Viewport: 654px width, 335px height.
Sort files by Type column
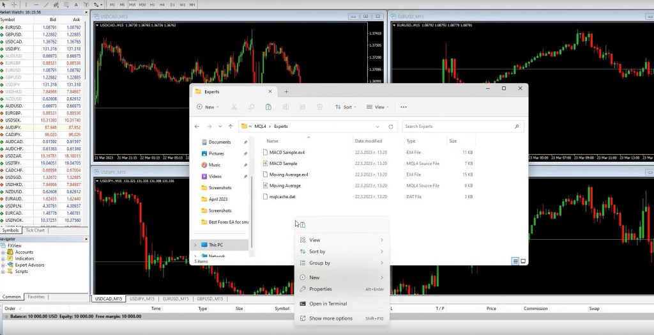click(x=411, y=141)
